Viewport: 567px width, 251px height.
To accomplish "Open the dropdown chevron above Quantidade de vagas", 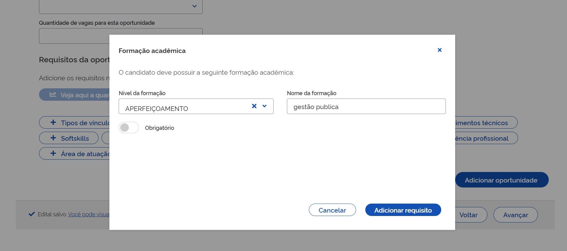I will click(194, 6).
